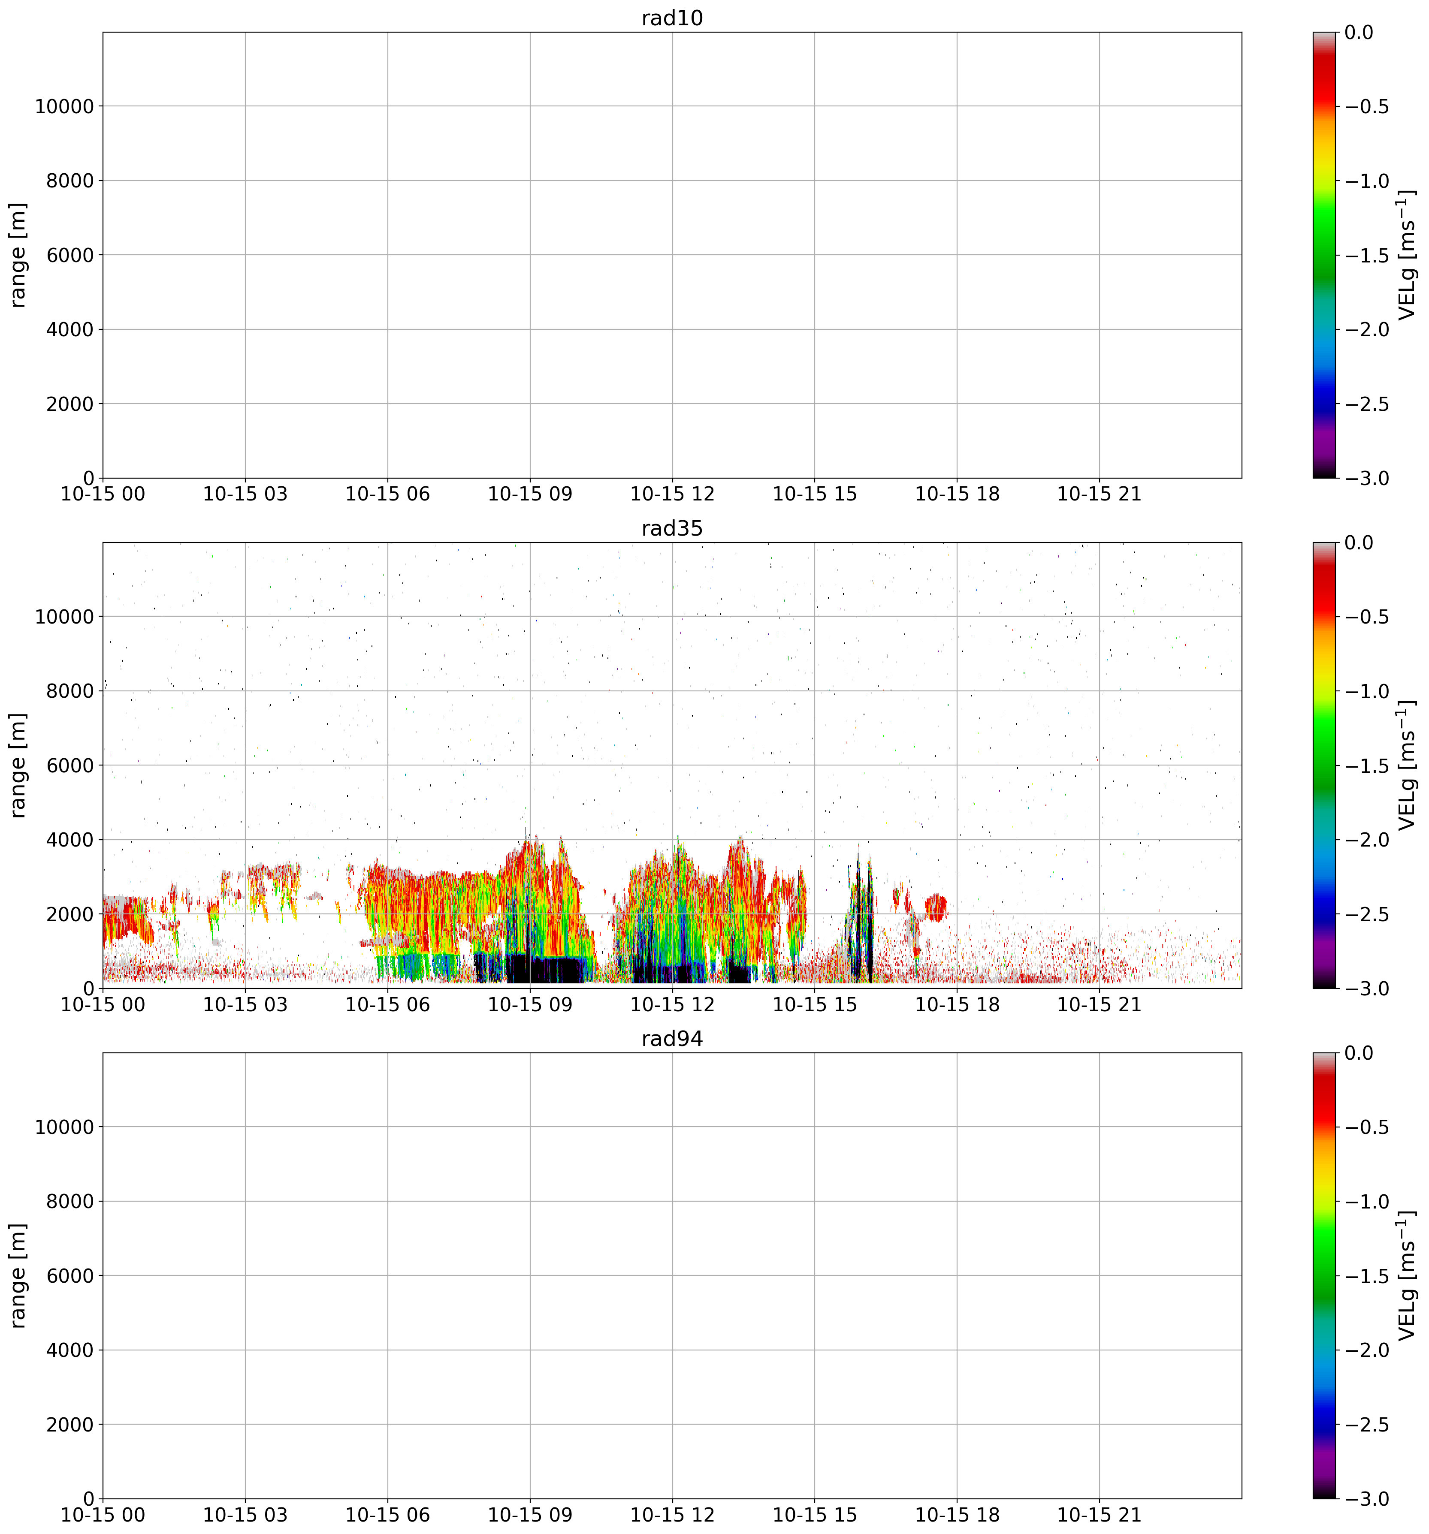
Task: Click the rad10 plot title
Action: click(x=672, y=18)
